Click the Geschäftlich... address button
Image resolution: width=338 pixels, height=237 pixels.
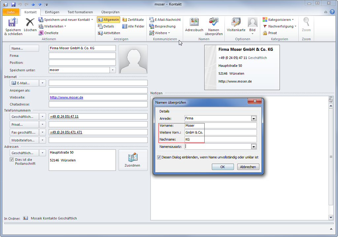(x=24, y=153)
